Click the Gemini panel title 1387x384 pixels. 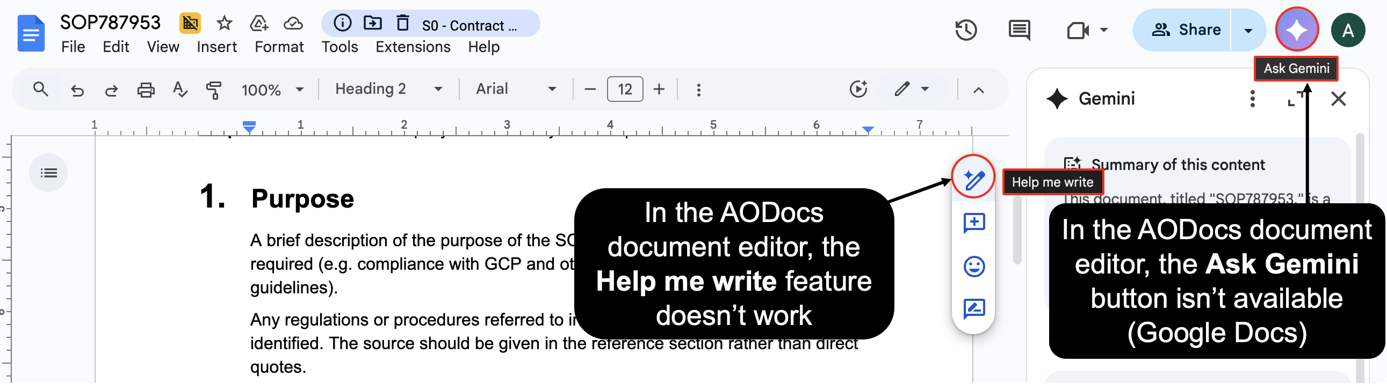(x=1107, y=99)
